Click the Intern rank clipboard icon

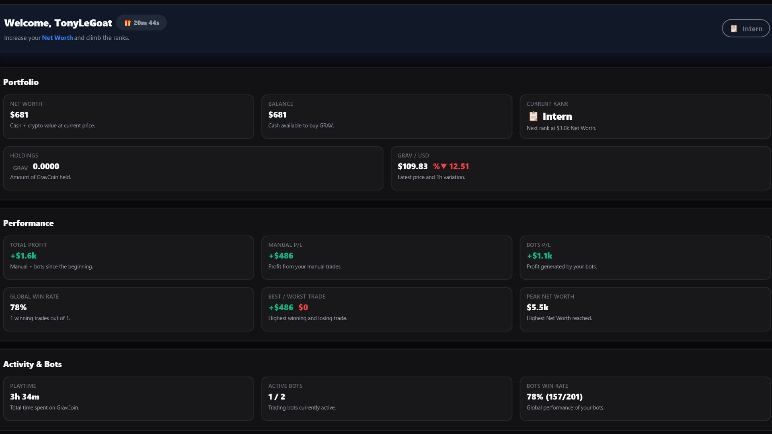tap(533, 117)
